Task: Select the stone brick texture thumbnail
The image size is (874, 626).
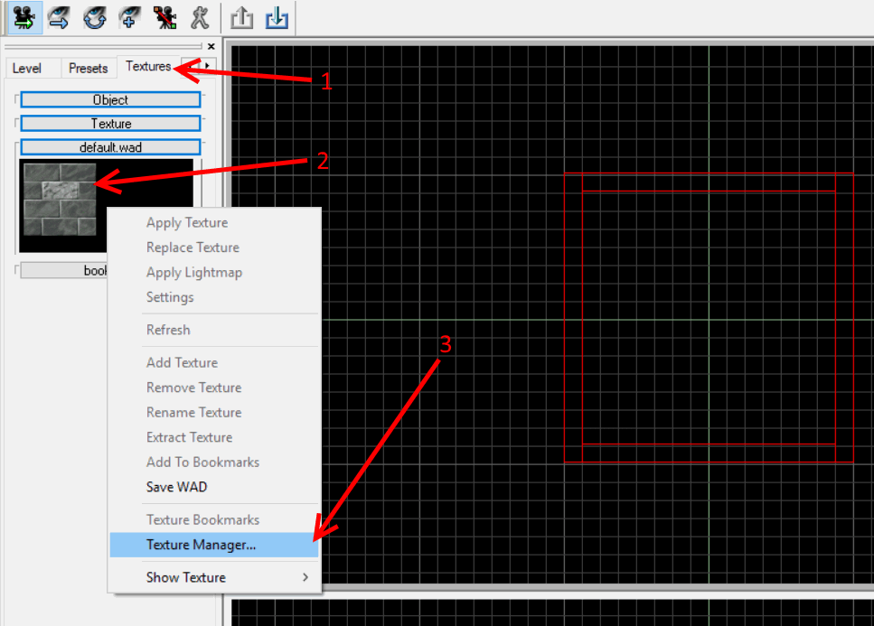Action: click(x=60, y=200)
